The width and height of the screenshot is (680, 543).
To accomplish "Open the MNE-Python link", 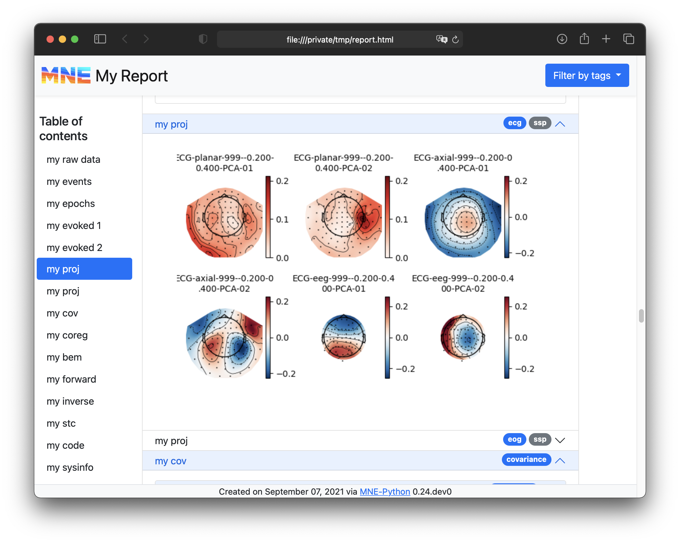I will tap(384, 492).
